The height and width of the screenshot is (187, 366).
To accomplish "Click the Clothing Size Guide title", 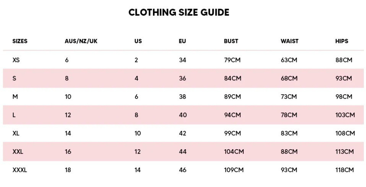I will point(179,12).
